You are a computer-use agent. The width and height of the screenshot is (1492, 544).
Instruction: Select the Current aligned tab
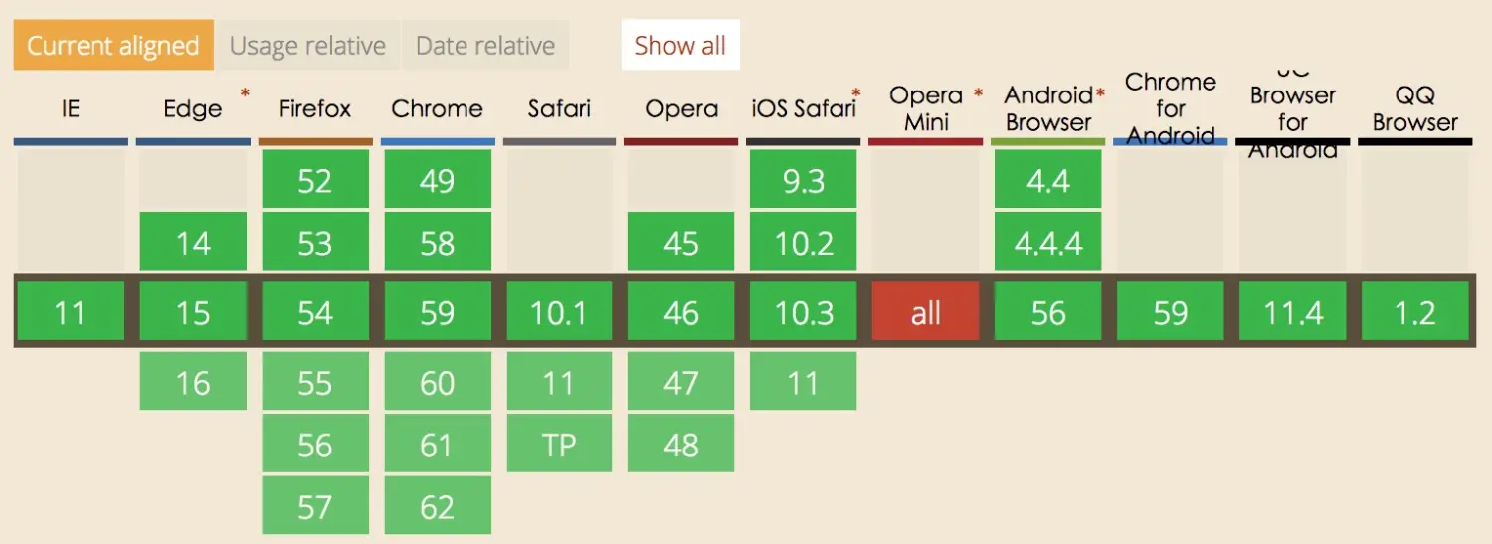point(113,46)
